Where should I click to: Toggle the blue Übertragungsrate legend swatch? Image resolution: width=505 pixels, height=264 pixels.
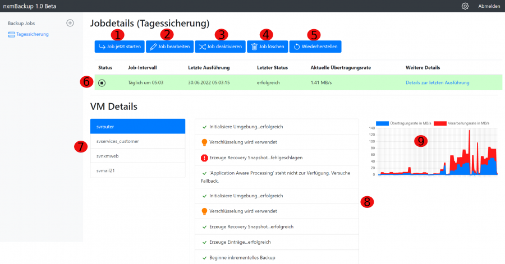pyautogui.click(x=382, y=123)
